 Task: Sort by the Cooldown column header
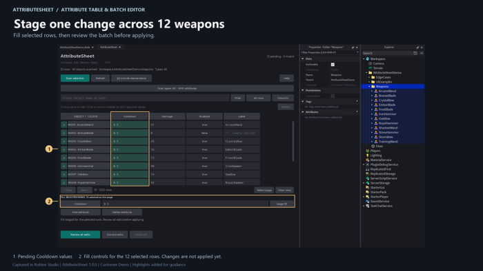coord(130,117)
